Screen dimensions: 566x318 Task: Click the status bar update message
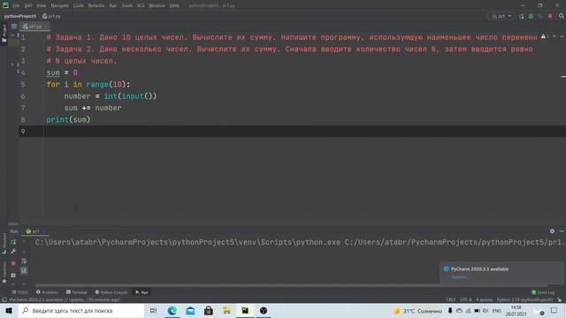[65, 300]
